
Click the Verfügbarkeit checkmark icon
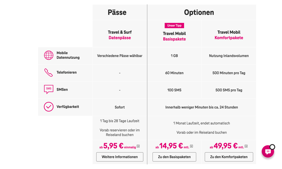point(49,107)
